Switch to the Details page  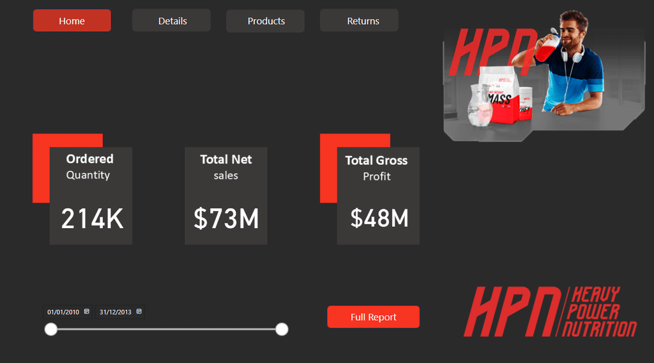171,20
